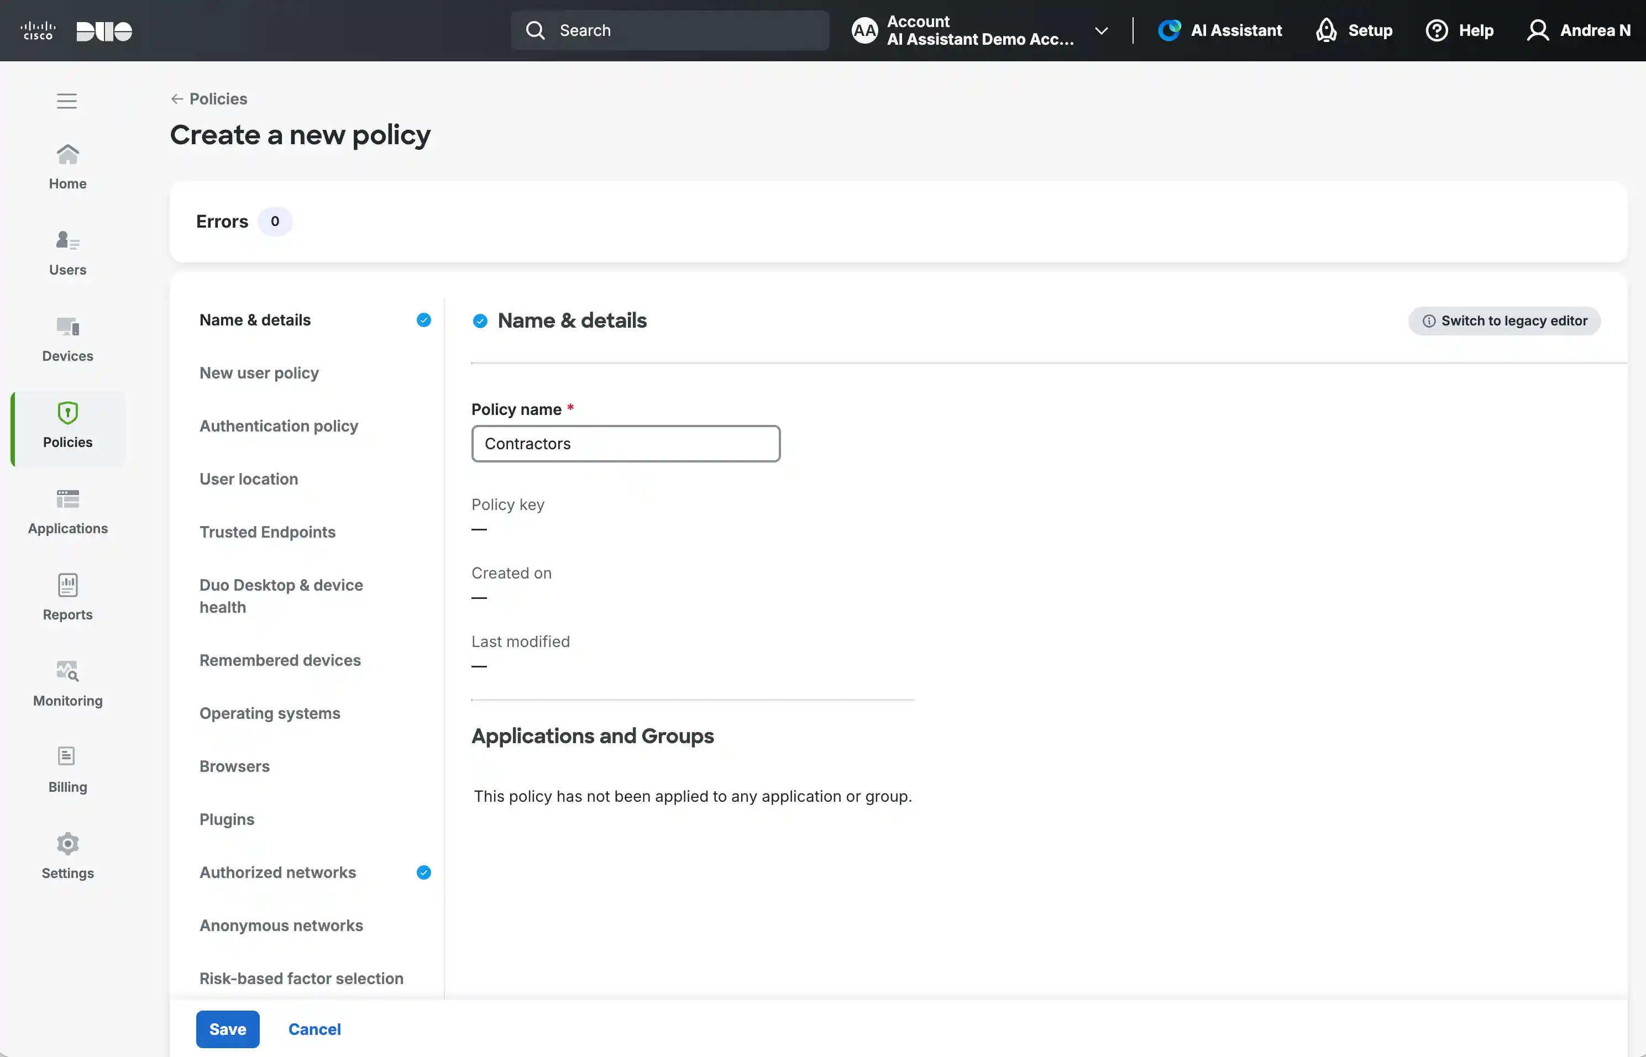Go back to the Policies list
Screen dimensions: 1646x1057
(209, 99)
